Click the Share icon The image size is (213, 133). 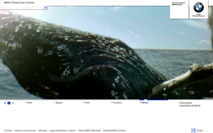[193, 130]
